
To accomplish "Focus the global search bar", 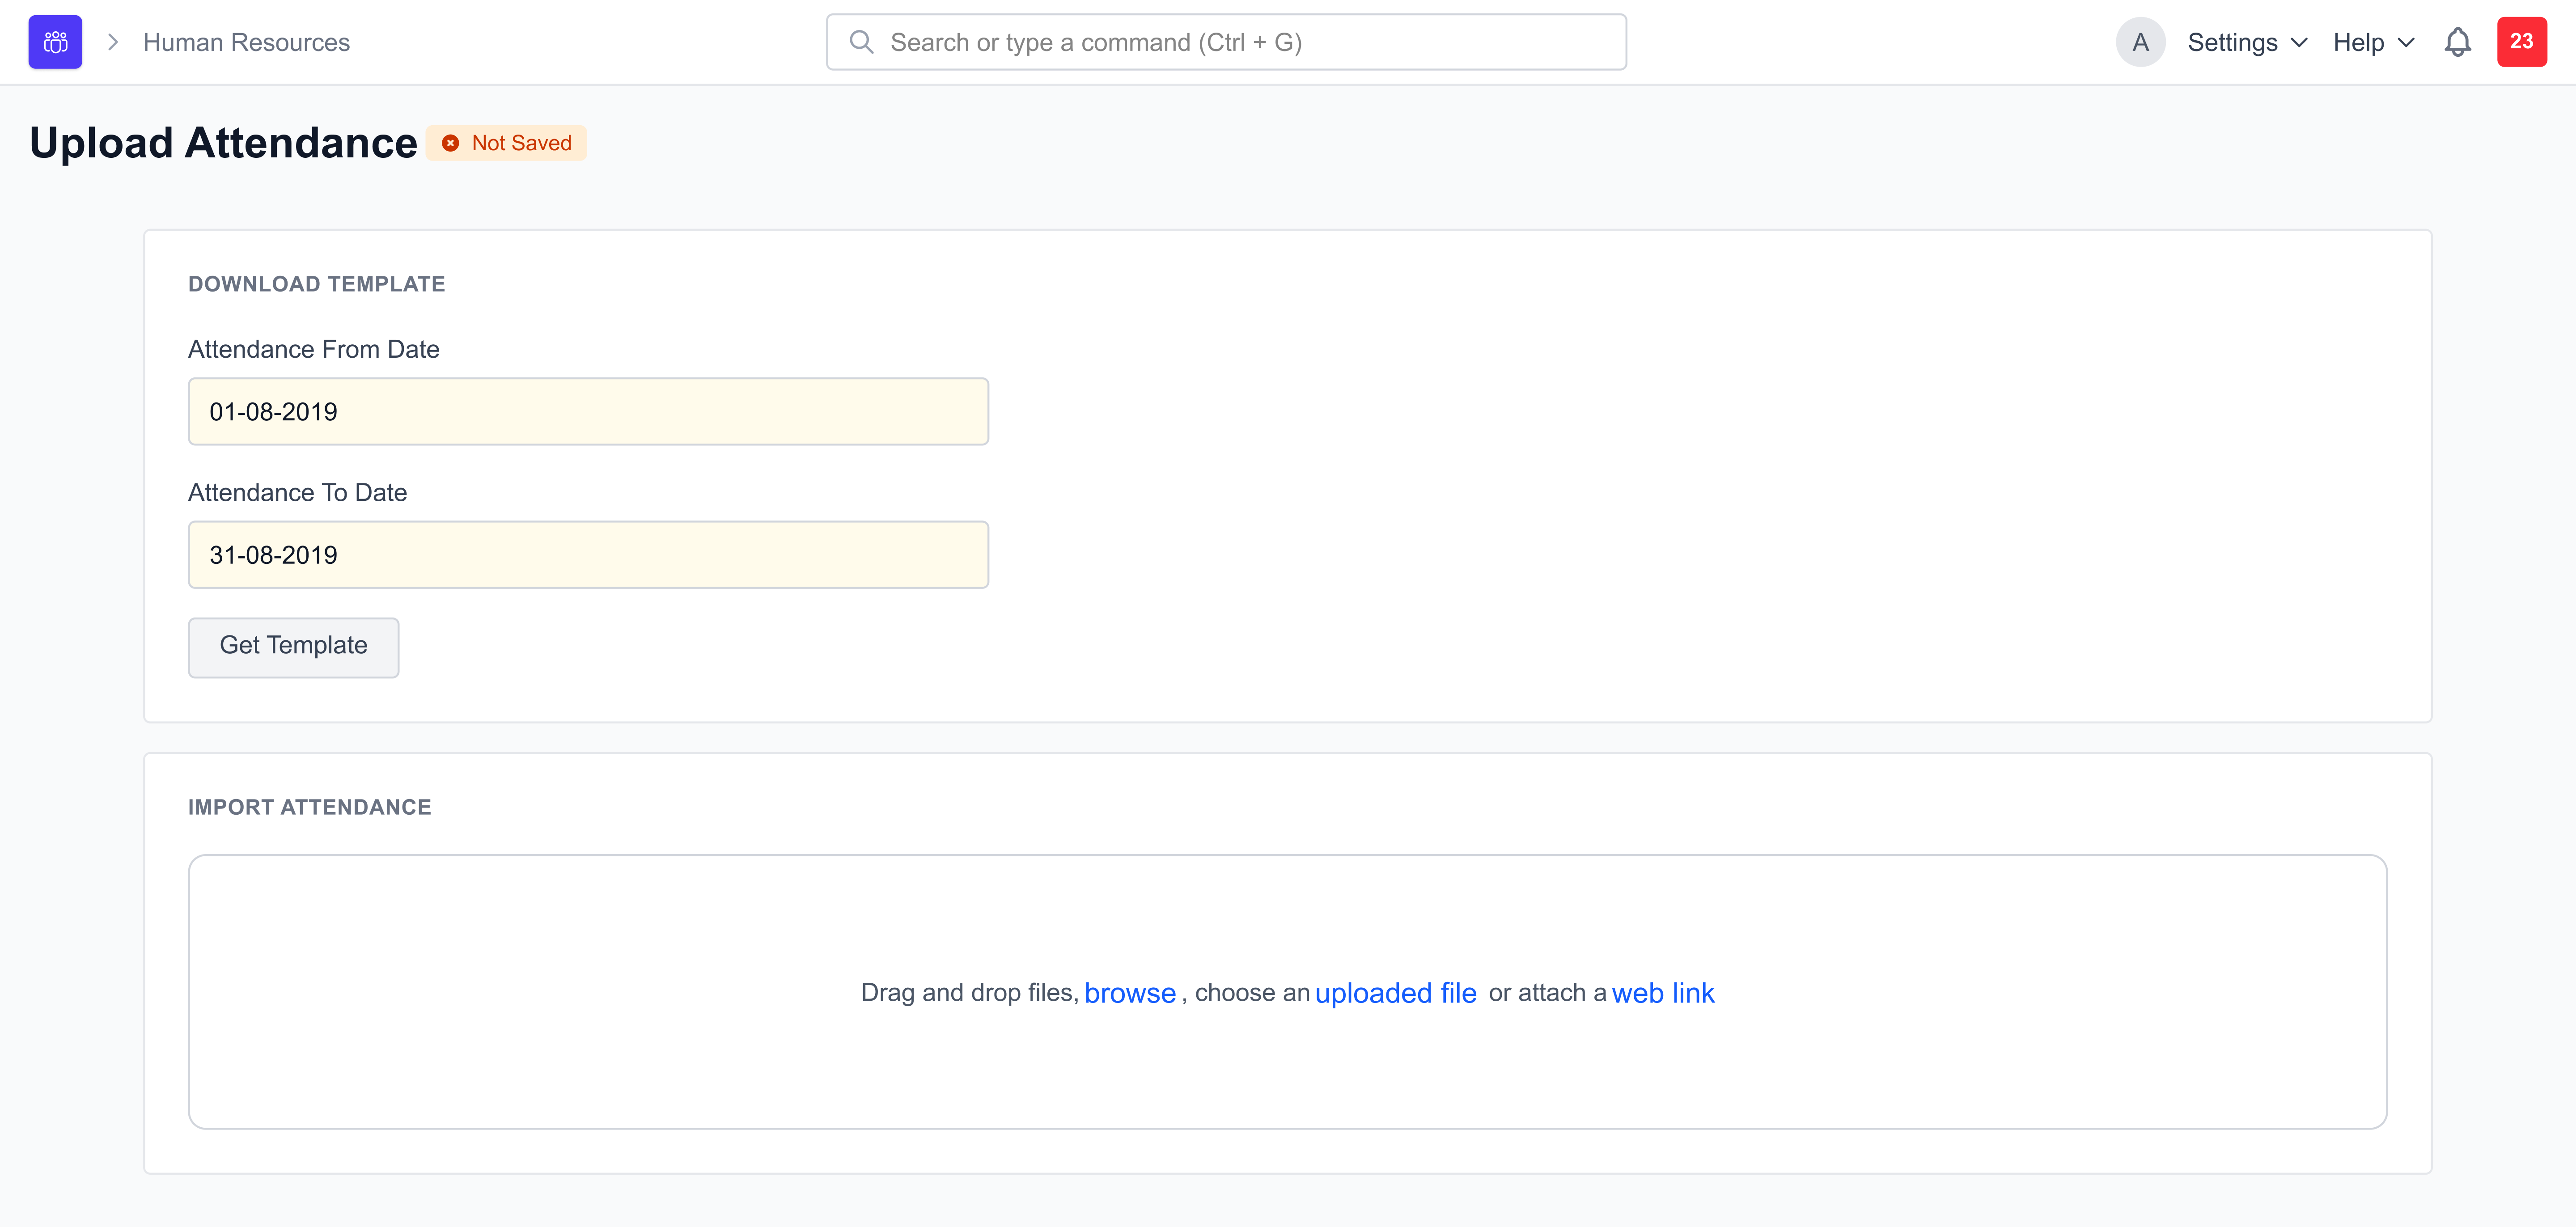I will [x=1225, y=41].
